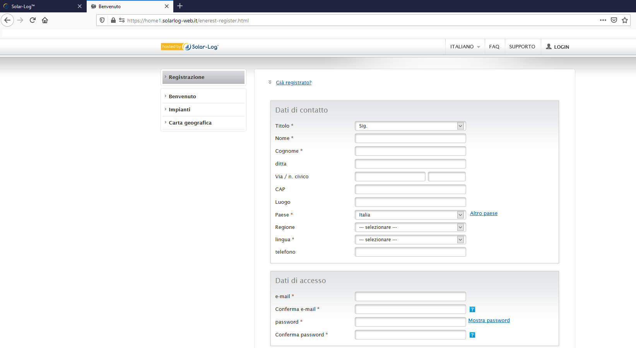Click into the Nome input field
The width and height of the screenshot is (636, 348).
pos(410,138)
